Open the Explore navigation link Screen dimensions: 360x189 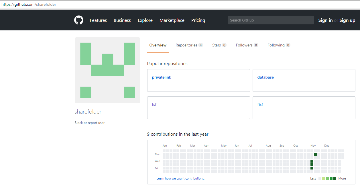click(x=145, y=20)
